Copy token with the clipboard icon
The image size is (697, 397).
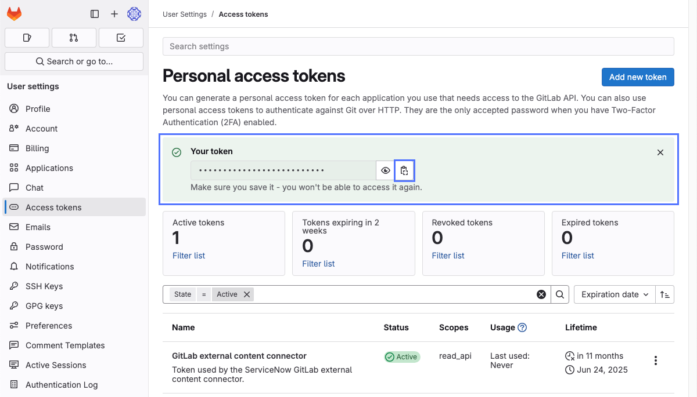click(404, 170)
